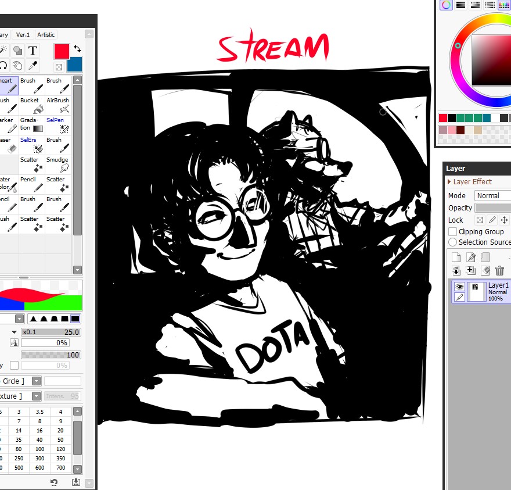
Task: Click the dotted selection plus layer icon
Action: (x=470, y=270)
